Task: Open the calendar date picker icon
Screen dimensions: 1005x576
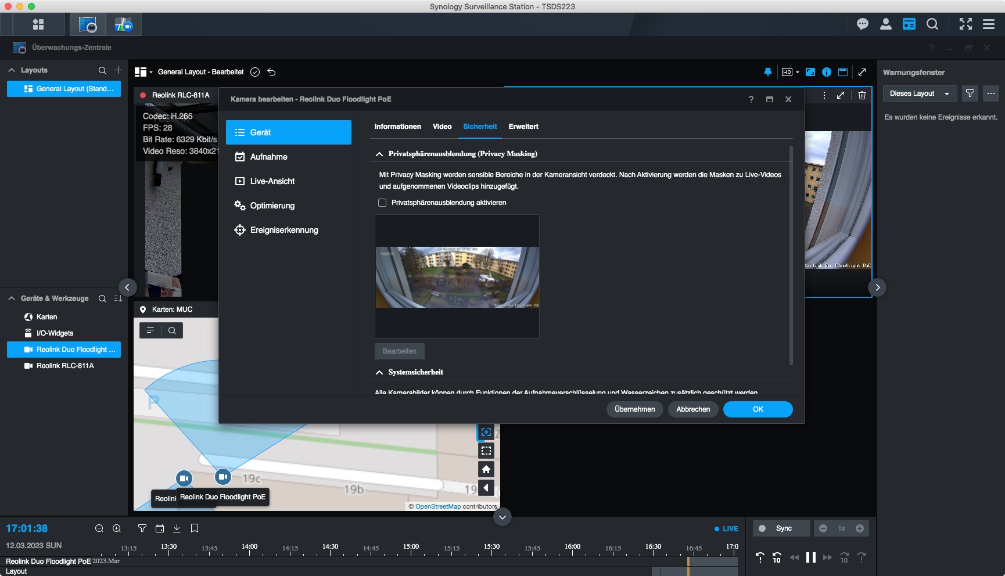Action: click(x=160, y=528)
